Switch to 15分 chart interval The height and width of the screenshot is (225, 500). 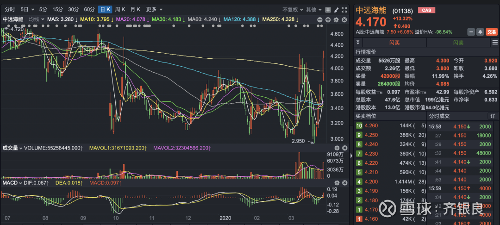[x=58, y=10]
